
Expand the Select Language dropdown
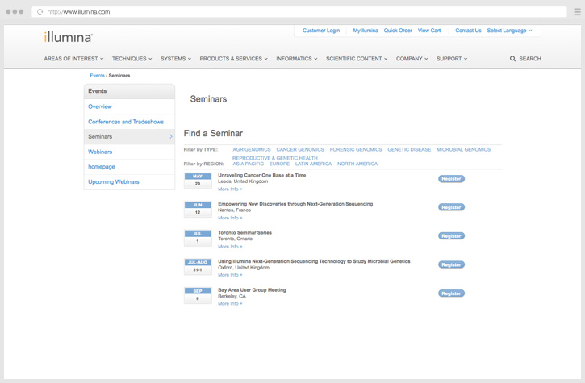point(509,31)
